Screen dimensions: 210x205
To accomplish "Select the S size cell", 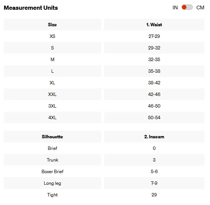I will (x=52, y=48).
